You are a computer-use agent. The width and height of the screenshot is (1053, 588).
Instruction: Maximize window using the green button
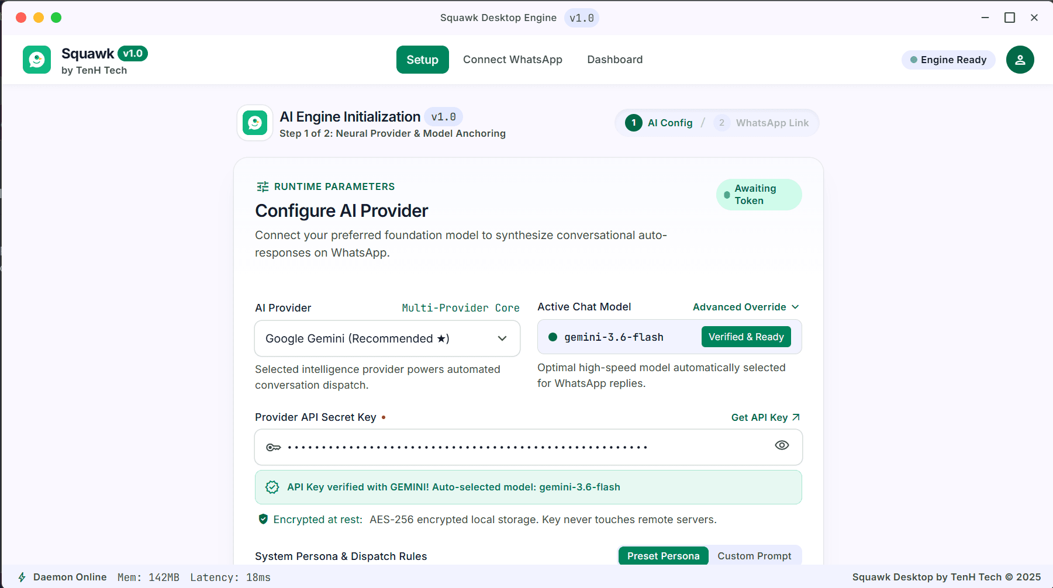click(x=56, y=18)
